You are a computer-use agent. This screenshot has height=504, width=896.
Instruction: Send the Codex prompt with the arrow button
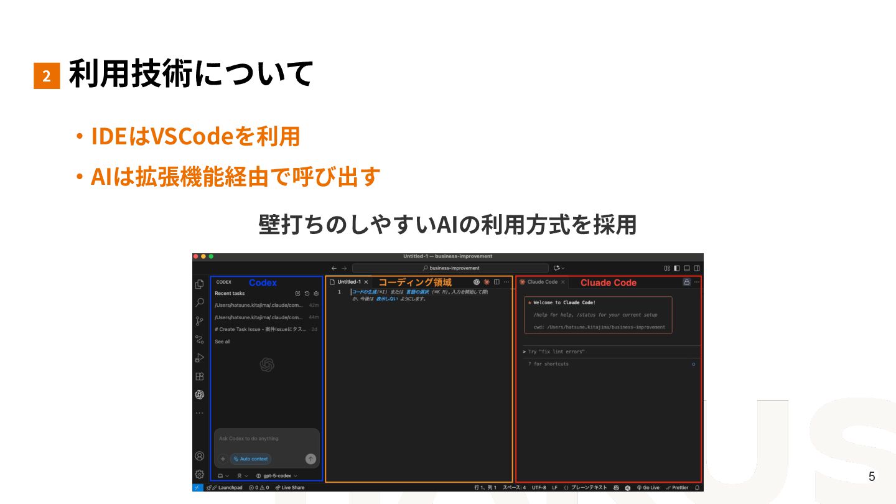tap(310, 459)
